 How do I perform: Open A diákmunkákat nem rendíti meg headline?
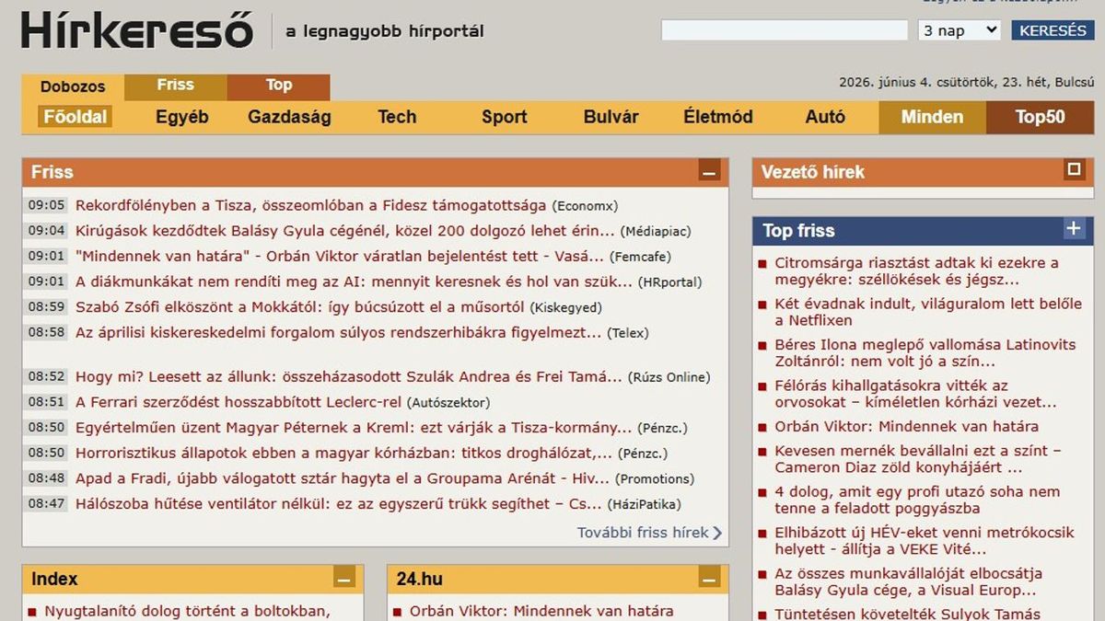point(355,282)
